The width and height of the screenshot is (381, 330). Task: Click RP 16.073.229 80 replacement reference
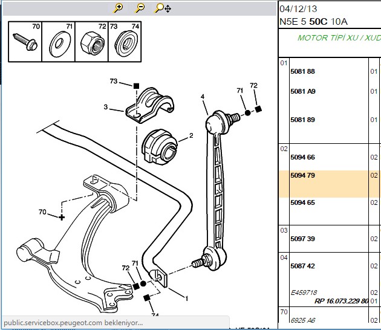[342, 301]
